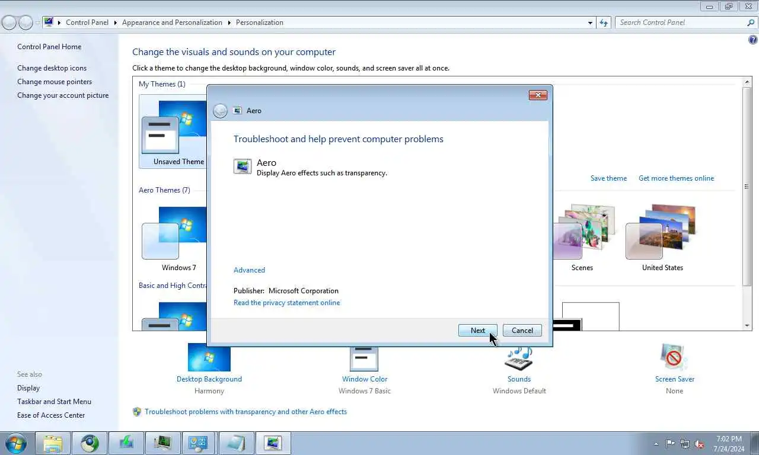Close the Aero troubleshooter window
The image size is (759, 455).
tap(538, 95)
